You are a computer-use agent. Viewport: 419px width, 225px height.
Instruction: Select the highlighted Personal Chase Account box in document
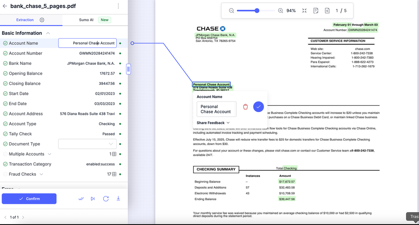[211, 84]
